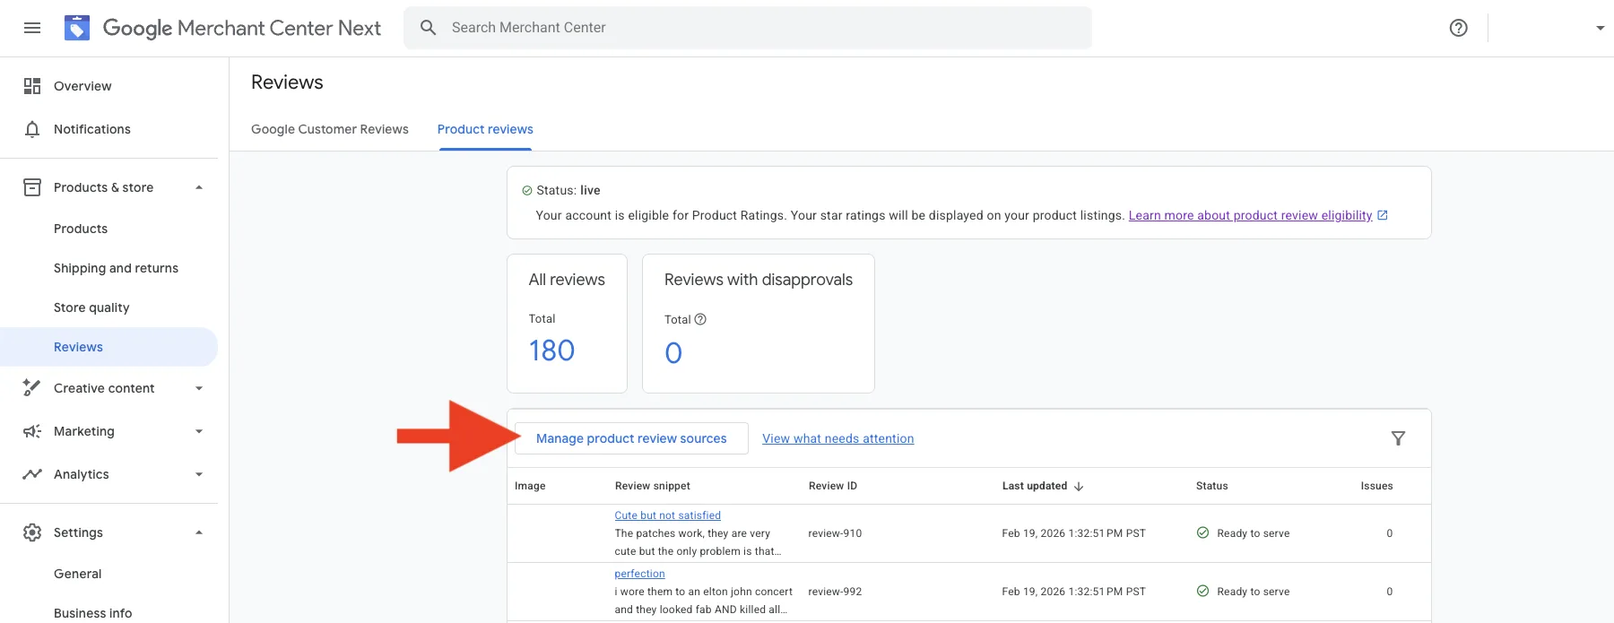
Task: Open the Cute but not satisfied review
Action: [667, 515]
